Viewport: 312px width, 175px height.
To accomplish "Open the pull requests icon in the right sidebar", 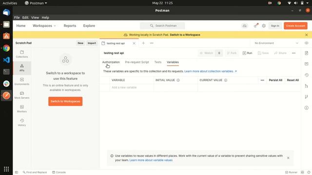I will (x=307, y=86).
